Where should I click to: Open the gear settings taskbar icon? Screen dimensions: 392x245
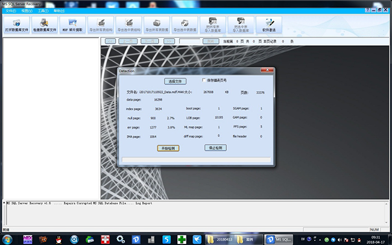coord(121,240)
